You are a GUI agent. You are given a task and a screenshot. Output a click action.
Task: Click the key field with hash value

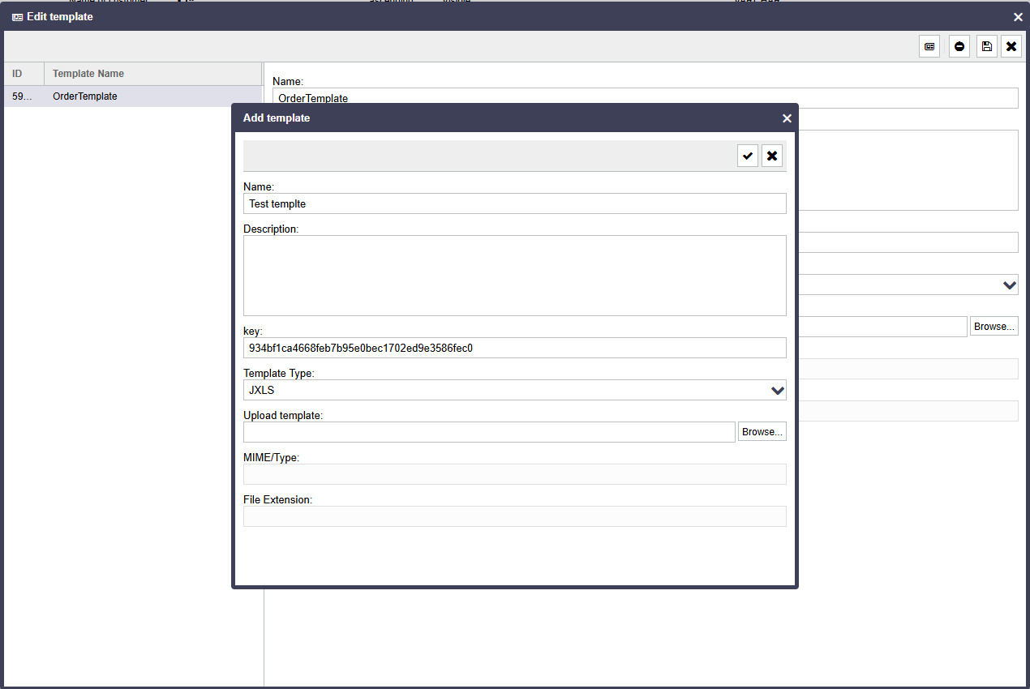click(x=514, y=348)
